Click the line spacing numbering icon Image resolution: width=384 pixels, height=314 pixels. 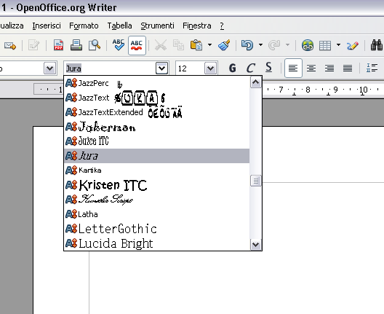[x=372, y=68]
